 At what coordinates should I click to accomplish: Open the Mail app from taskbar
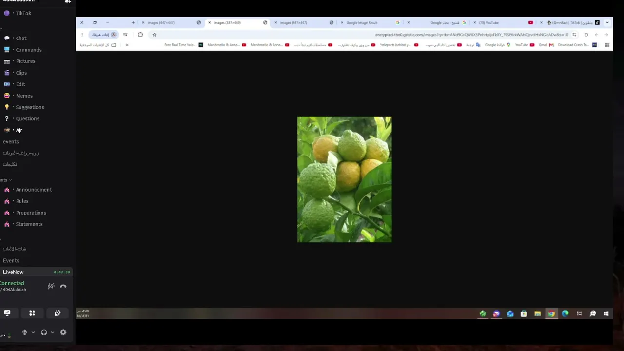click(510, 313)
